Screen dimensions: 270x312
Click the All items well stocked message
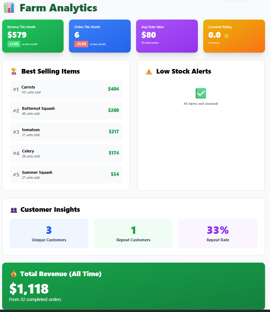pyautogui.click(x=201, y=104)
